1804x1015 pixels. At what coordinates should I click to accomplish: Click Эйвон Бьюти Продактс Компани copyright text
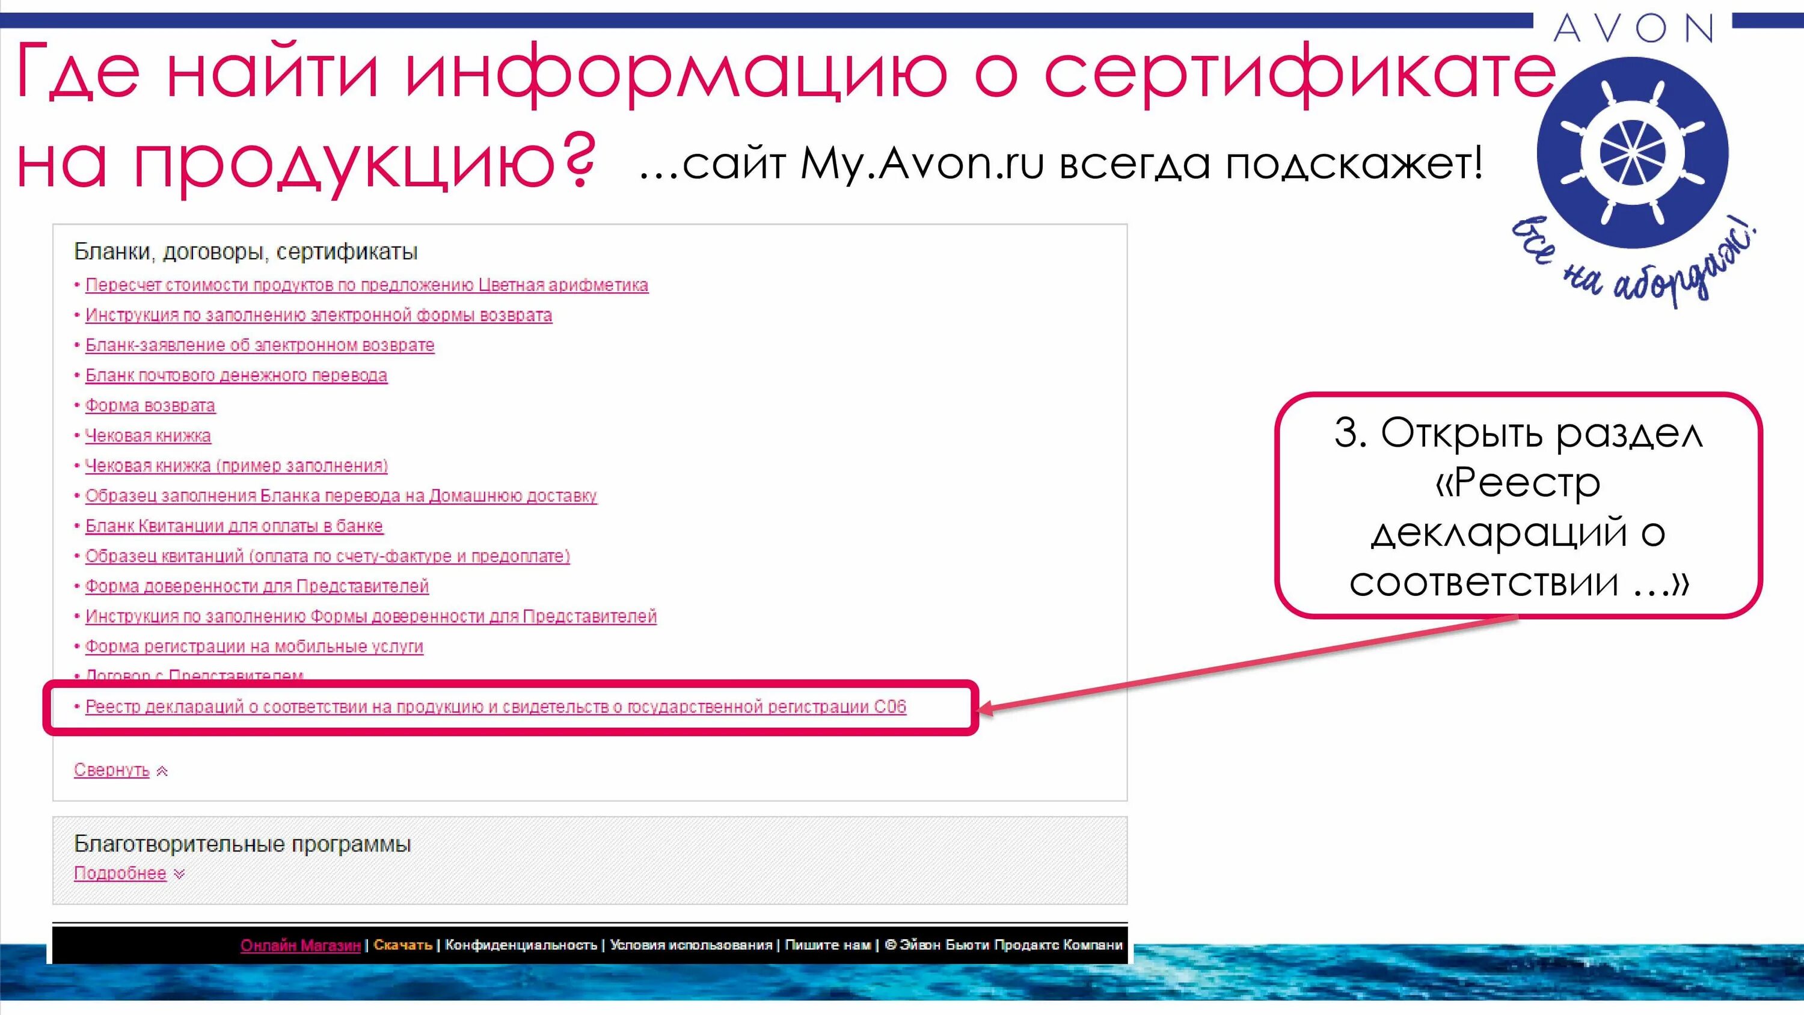pos(1004,945)
